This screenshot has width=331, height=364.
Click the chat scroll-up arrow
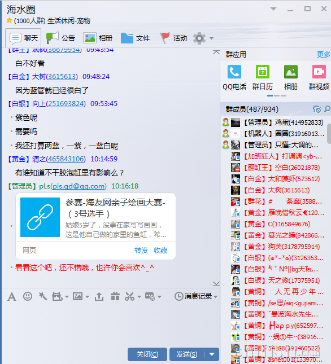pyautogui.click(x=216, y=52)
